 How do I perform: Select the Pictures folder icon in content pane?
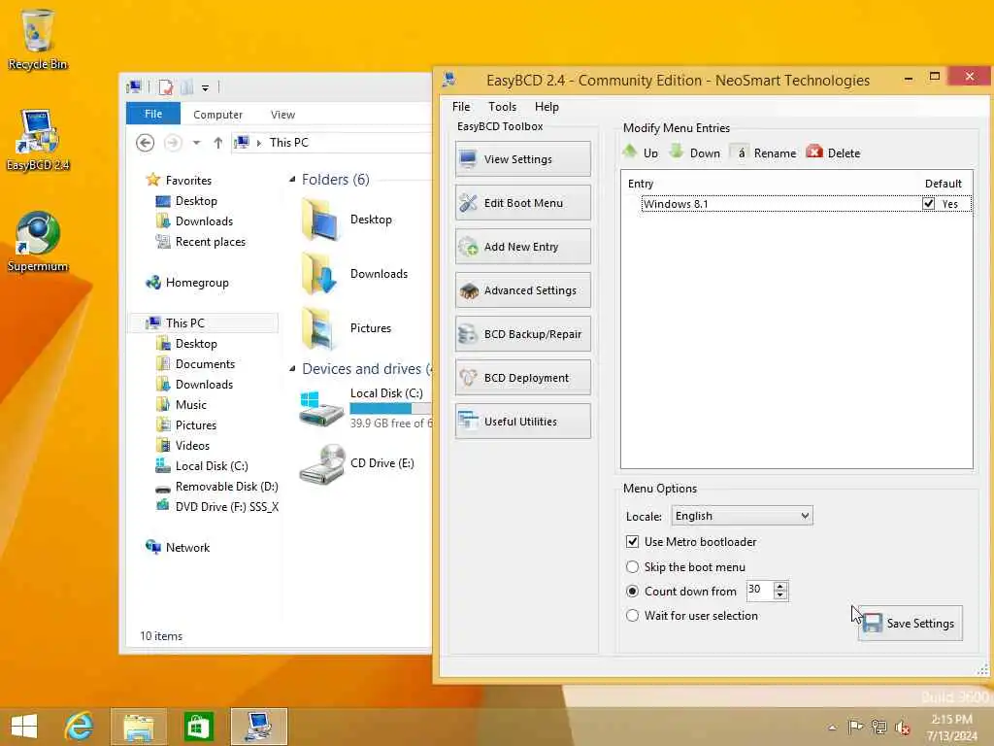click(x=319, y=328)
